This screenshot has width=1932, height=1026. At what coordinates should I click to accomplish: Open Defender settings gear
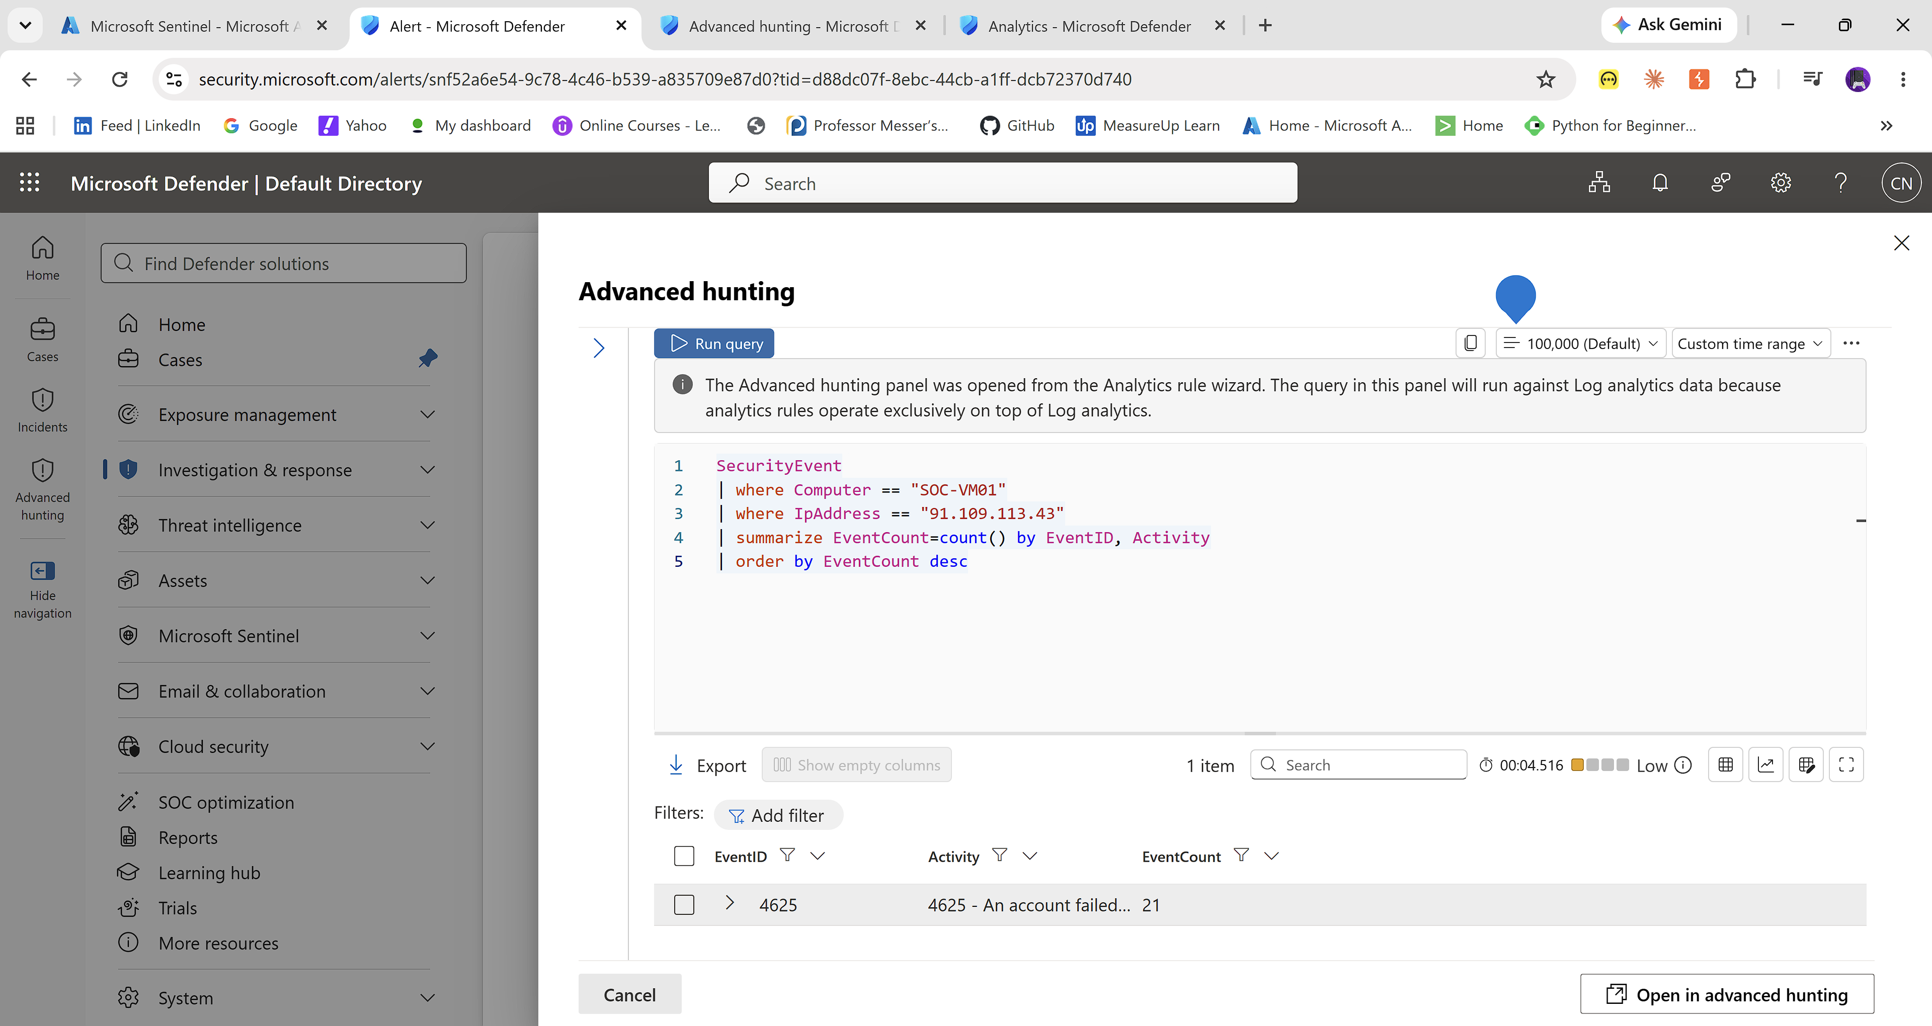tap(1781, 183)
